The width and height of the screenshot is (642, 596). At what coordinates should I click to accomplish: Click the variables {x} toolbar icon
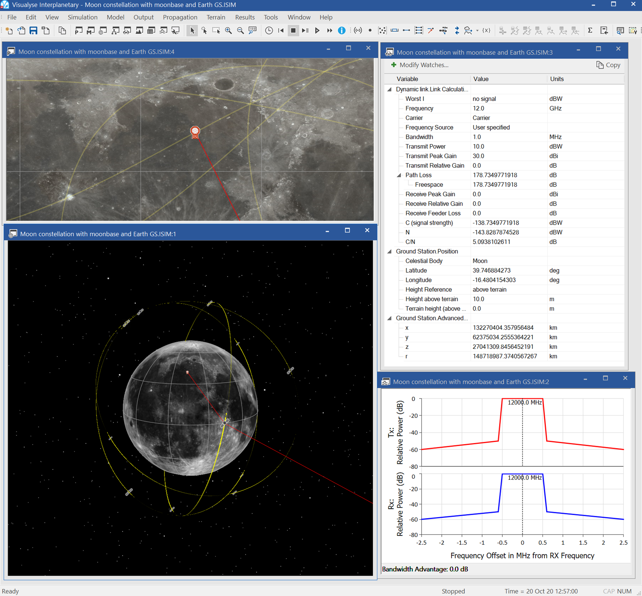486,31
